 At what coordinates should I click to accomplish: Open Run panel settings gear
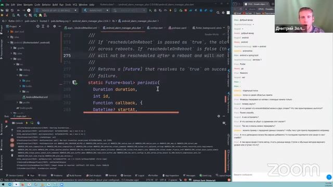tap(219, 116)
